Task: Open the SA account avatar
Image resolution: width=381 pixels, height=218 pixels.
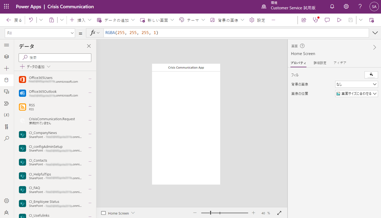Action: coord(374,7)
